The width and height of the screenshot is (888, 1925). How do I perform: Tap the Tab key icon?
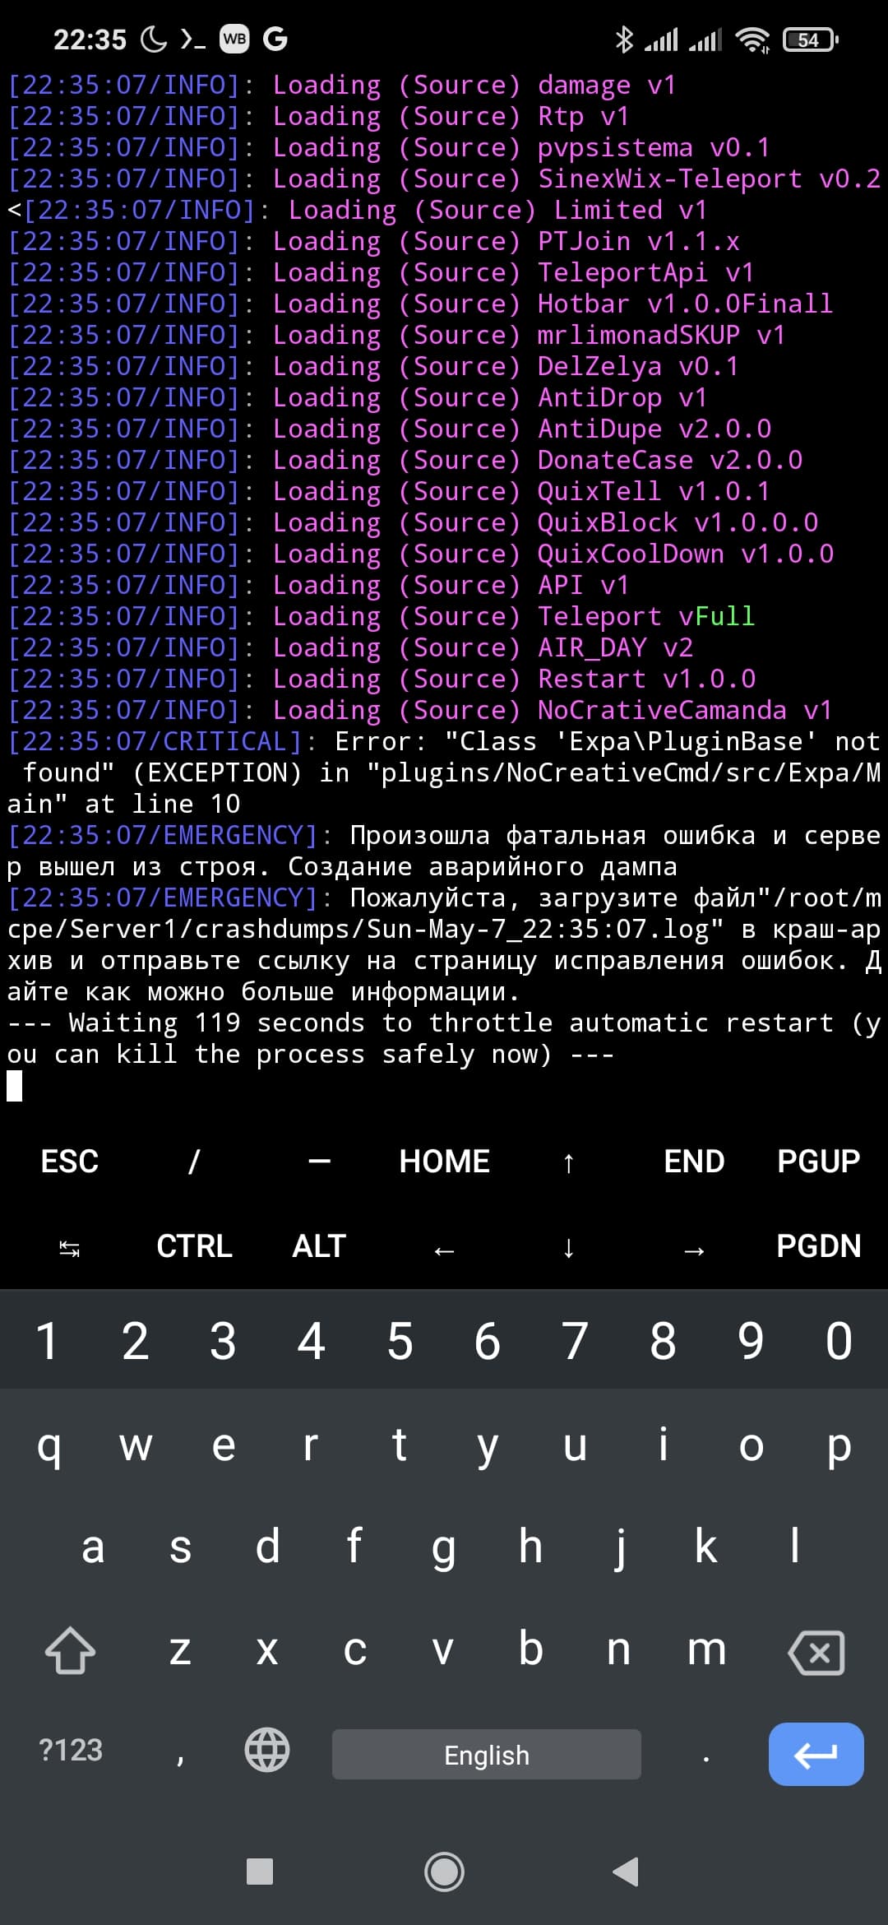click(70, 1250)
